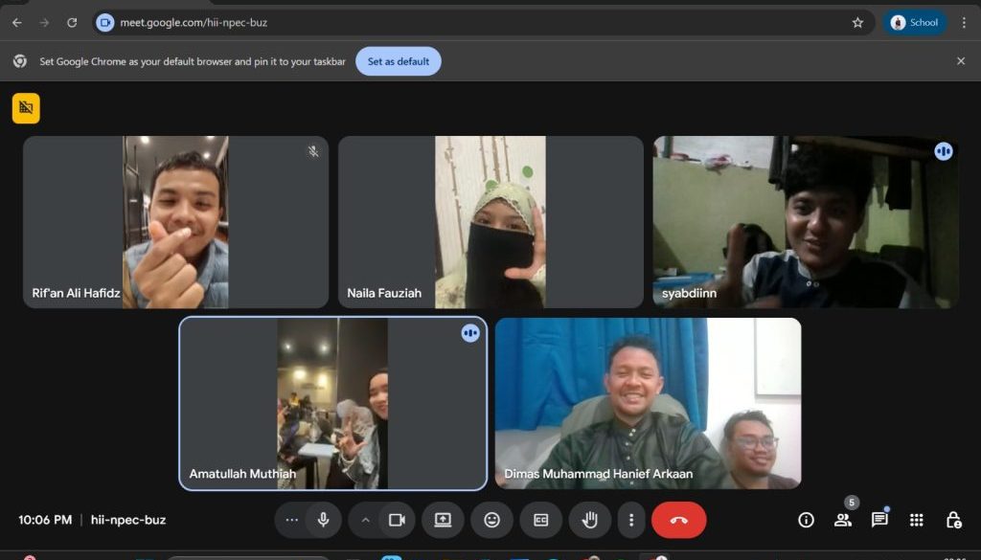Open the emoji reactions icon
Screen dimensions: 981x560
click(491, 520)
